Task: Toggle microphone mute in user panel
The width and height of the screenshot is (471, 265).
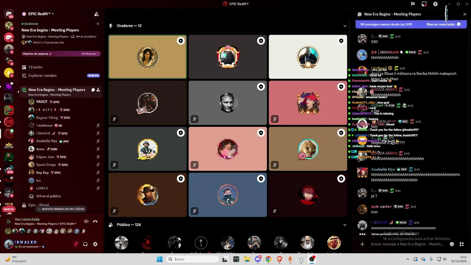Action: pos(76,244)
